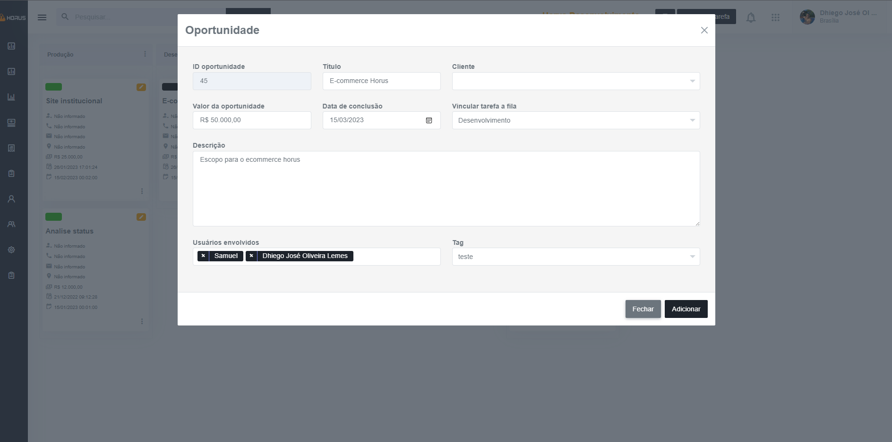892x442 pixels.
Task: Open the settings gear in sidebar
Action: pos(11,250)
